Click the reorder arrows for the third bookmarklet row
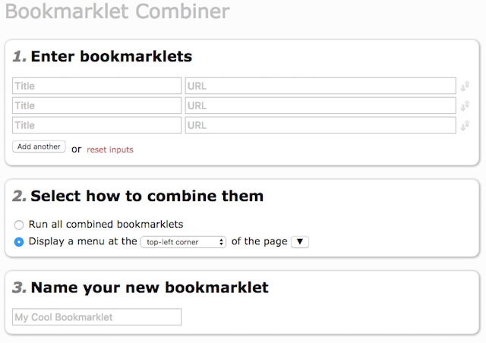The width and height of the screenshot is (486, 343). coord(465,125)
